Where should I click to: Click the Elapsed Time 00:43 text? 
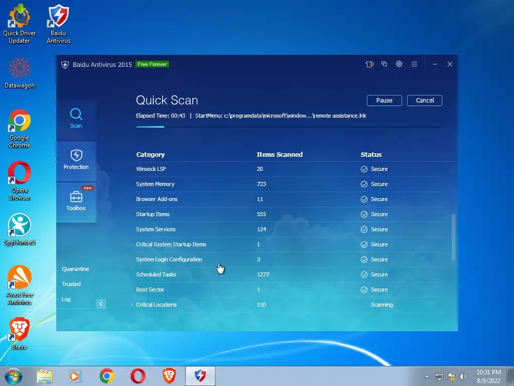161,116
